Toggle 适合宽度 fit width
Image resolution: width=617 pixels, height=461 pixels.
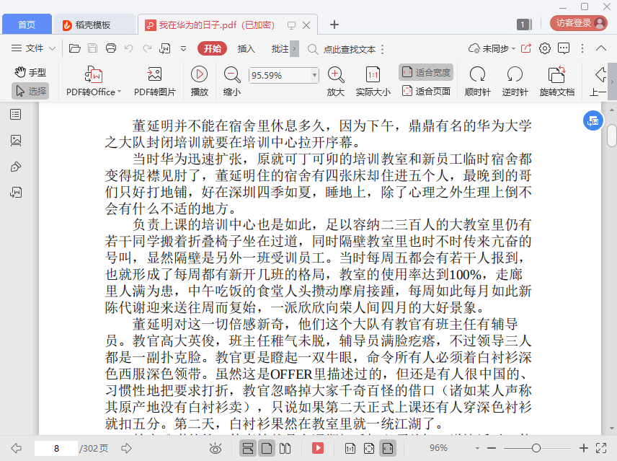click(x=426, y=72)
